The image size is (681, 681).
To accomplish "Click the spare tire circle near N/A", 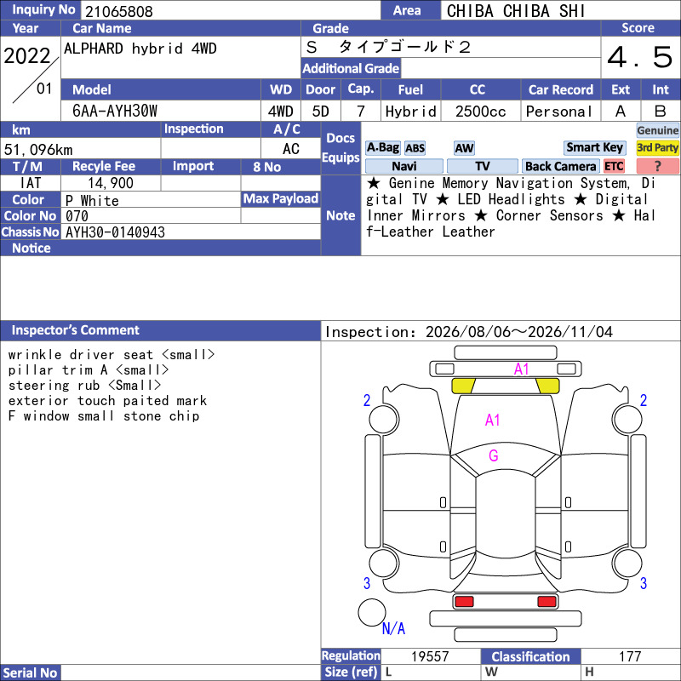I will click(372, 612).
